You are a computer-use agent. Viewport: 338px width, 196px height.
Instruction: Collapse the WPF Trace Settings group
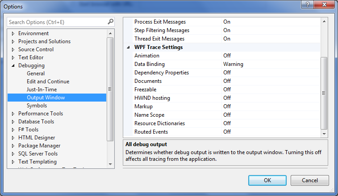128,47
